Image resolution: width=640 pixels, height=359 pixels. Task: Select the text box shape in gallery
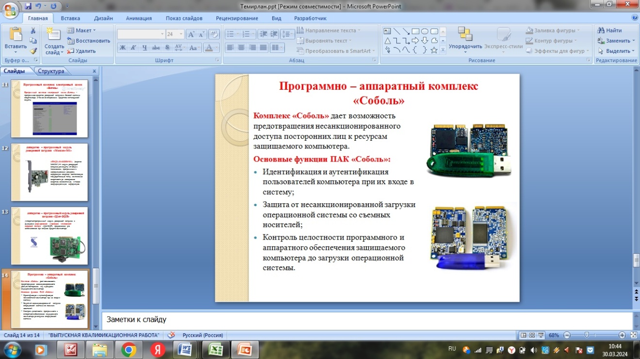click(388, 31)
